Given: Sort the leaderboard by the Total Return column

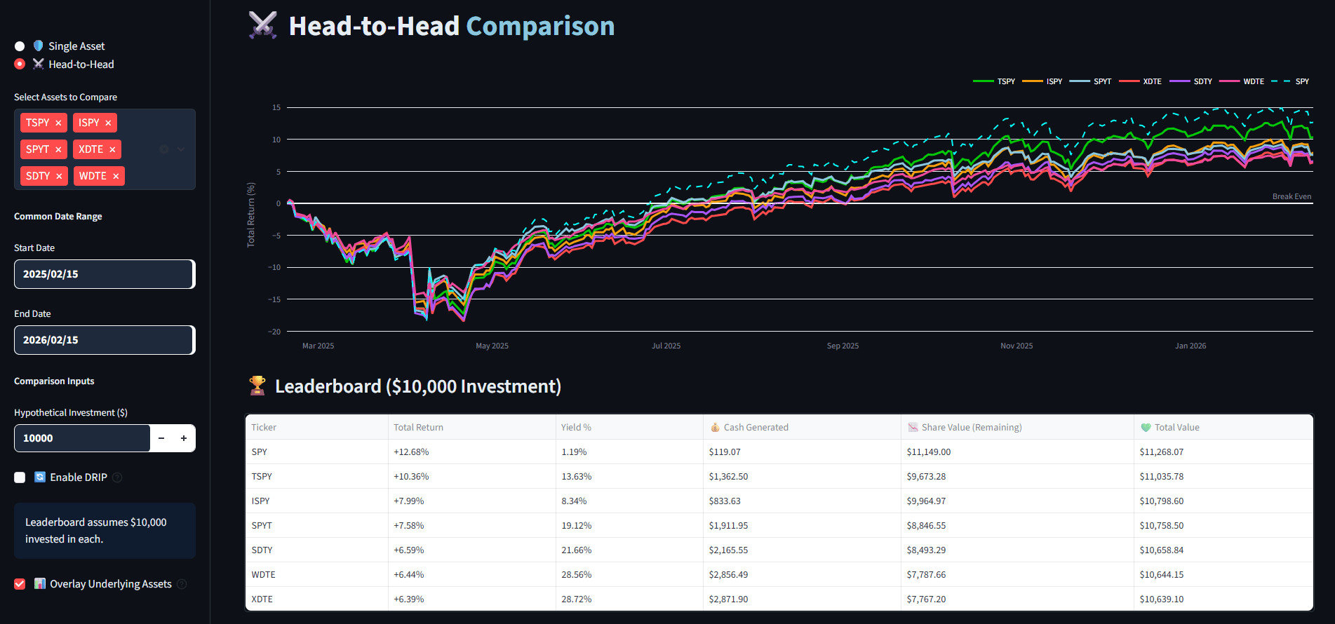Looking at the screenshot, I should pyautogui.click(x=471, y=427).
